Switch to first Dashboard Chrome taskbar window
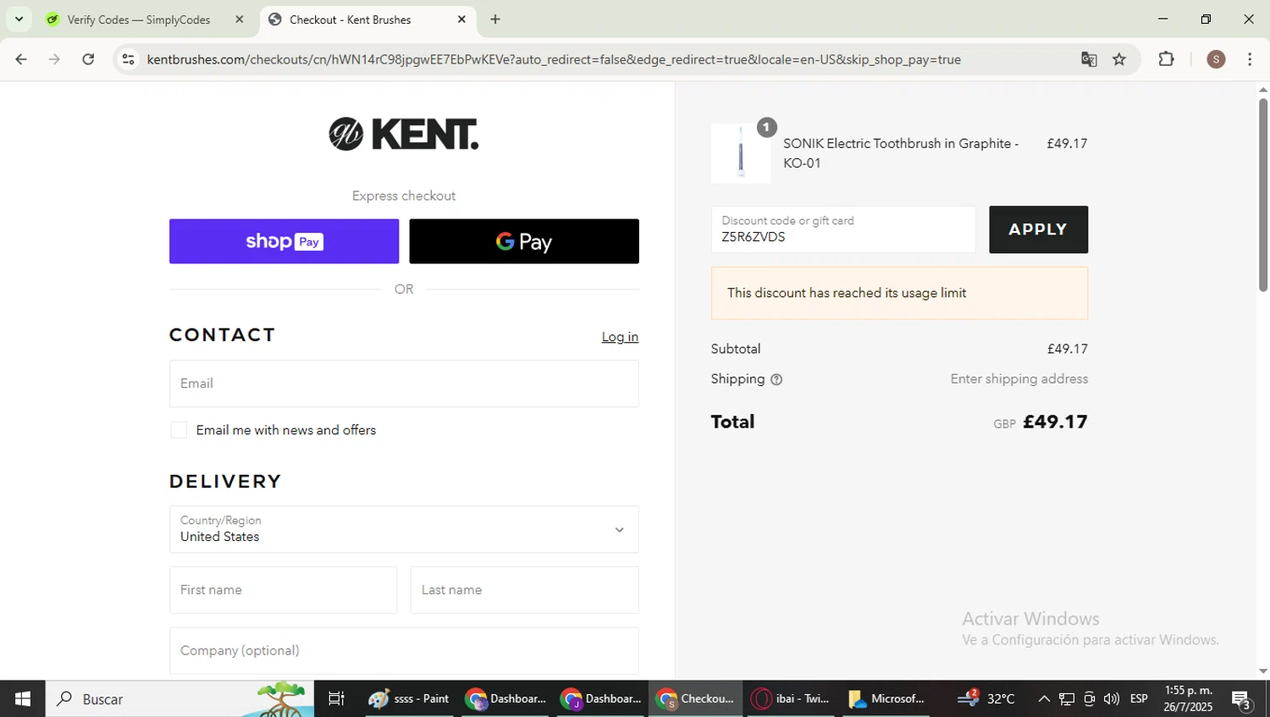Image resolution: width=1270 pixels, height=717 pixels. (x=505, y=698)
